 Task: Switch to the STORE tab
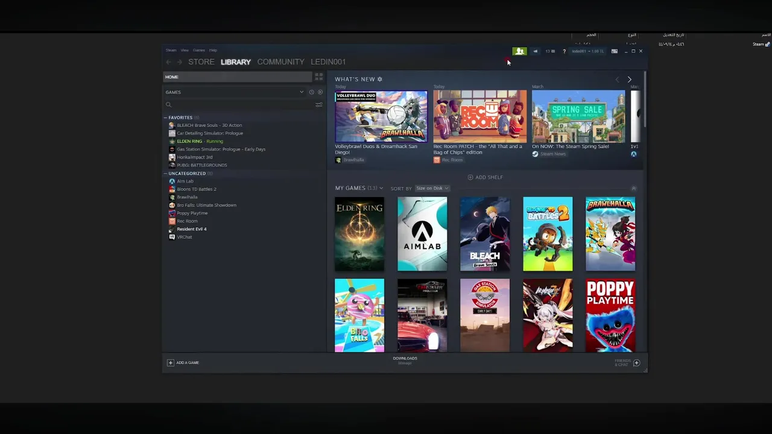(201, 62)
